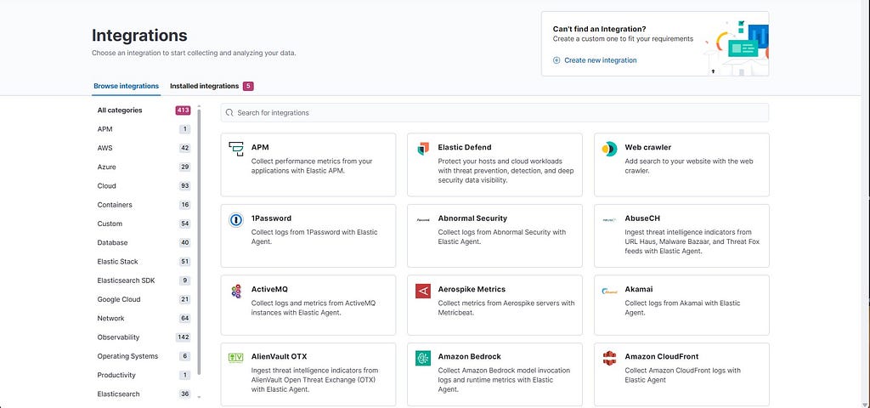This screenshot has height=408, width=870.
Task: Click the Akamai logo icon
Action: [x=609, y=291]
